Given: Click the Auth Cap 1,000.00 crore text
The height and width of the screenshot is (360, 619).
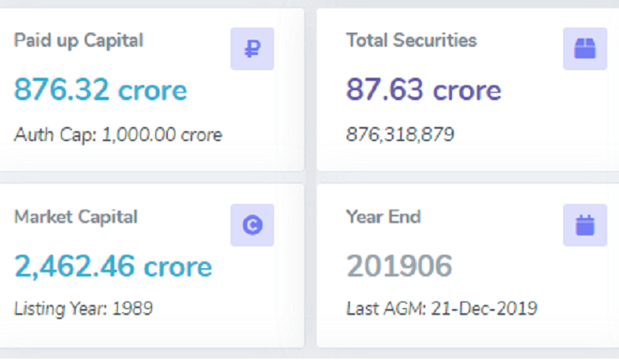Looking at the screenshot, I should tap(118, 134).
